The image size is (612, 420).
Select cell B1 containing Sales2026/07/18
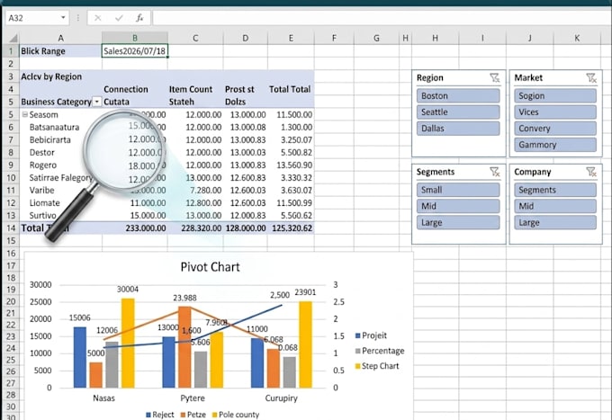click(135, 51)
